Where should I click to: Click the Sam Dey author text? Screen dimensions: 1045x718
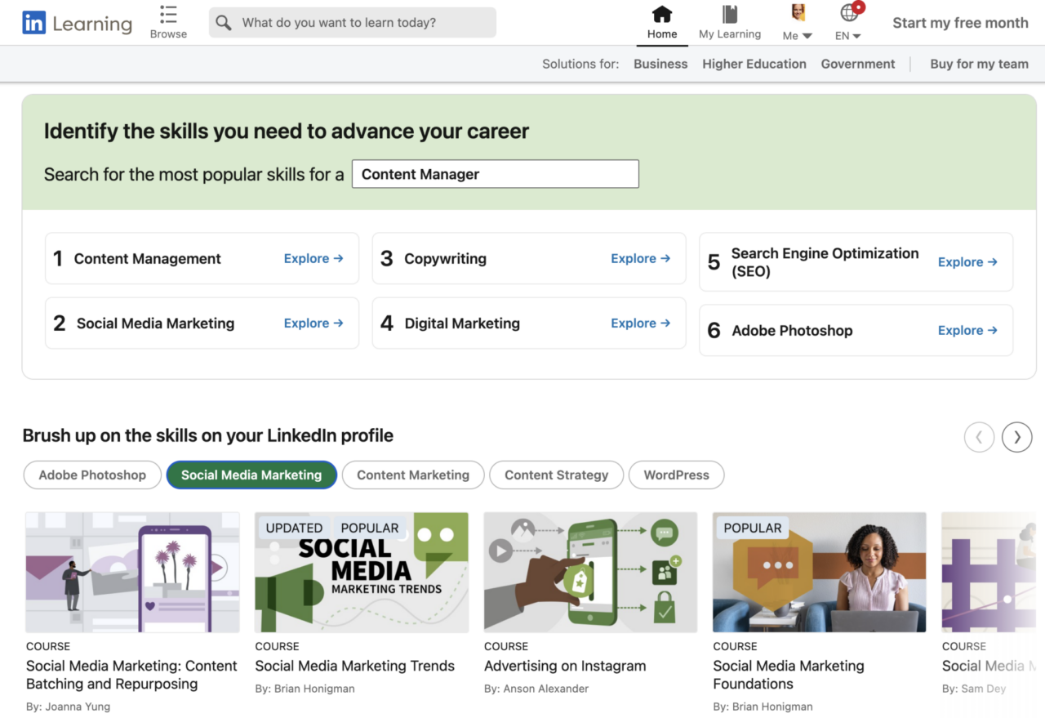(x=983, y=689)
